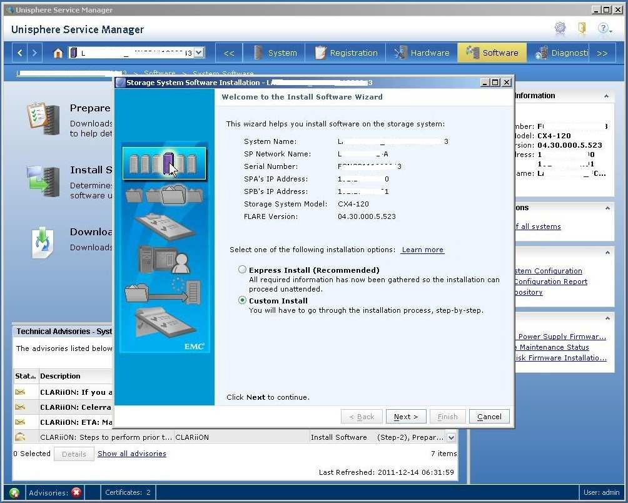Click the storage system icon beside system selector
Screen dimensions: 628x503
73,53
